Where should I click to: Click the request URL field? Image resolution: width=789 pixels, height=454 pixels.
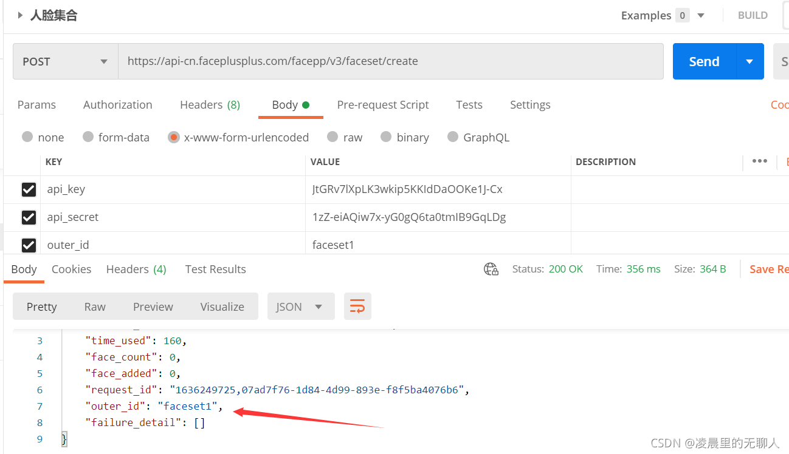390,61
